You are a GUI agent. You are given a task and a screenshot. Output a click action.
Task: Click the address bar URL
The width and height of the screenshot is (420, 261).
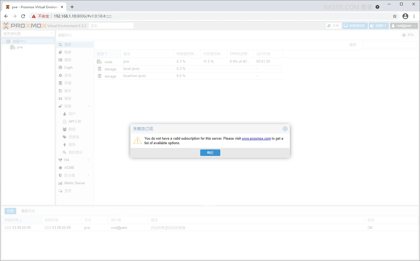(83, 16)
